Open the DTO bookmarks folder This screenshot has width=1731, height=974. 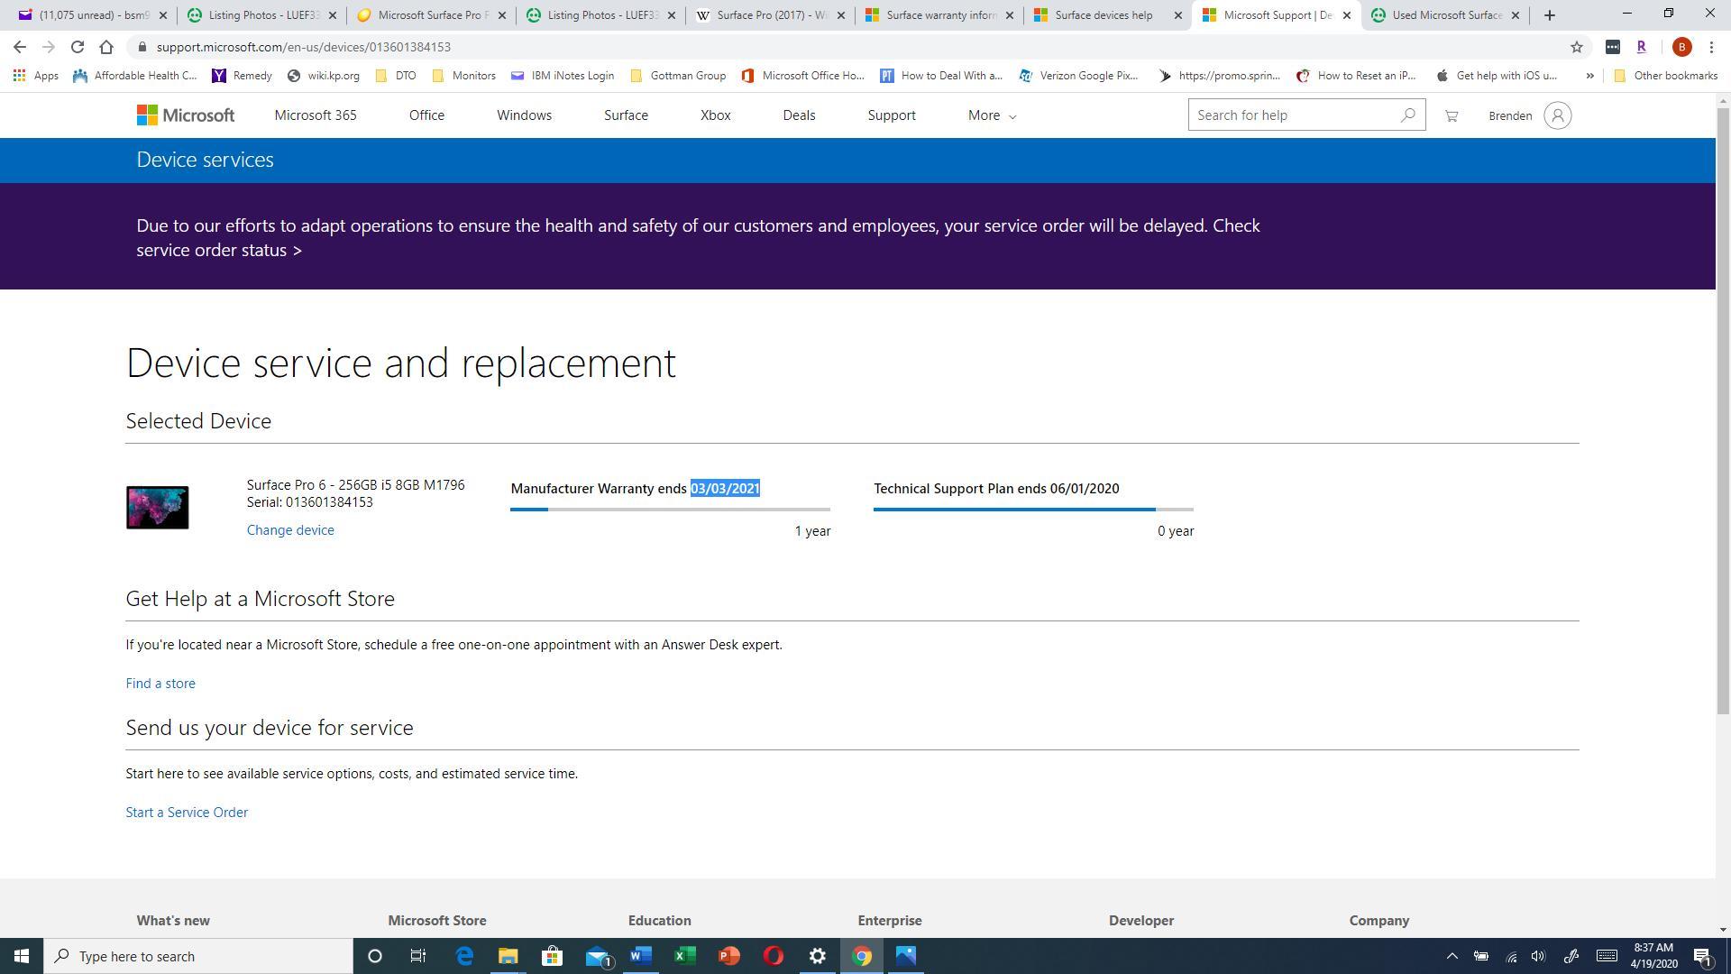(x=396, y=76)
